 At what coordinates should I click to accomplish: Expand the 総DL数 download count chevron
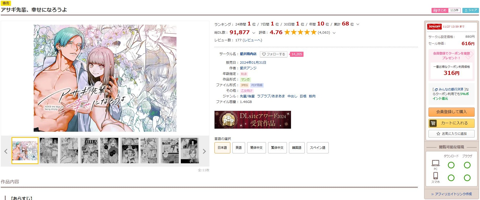click(x=254, y=33)
